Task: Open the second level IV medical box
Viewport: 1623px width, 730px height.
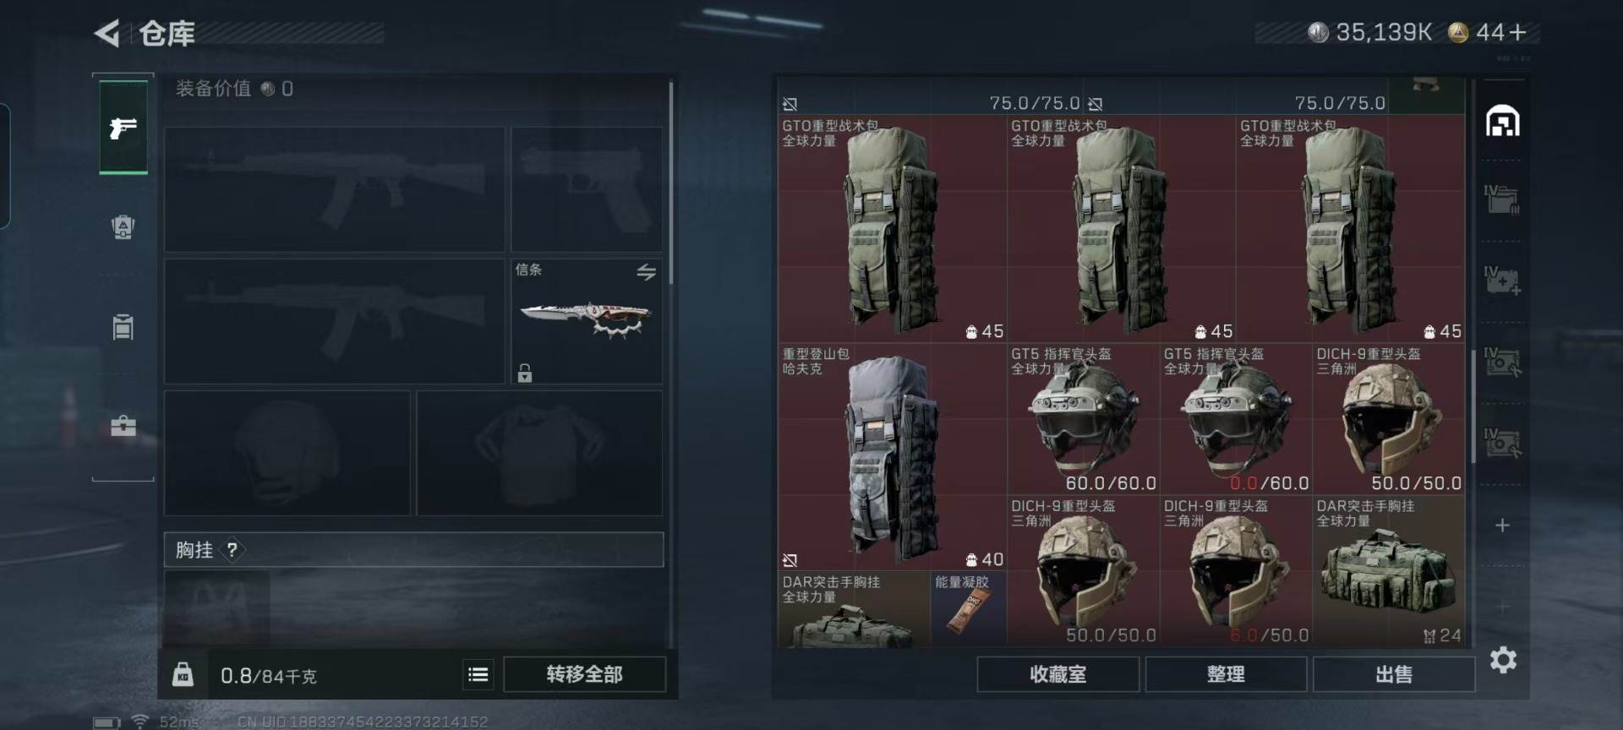Action: (x=1502, y=281)
